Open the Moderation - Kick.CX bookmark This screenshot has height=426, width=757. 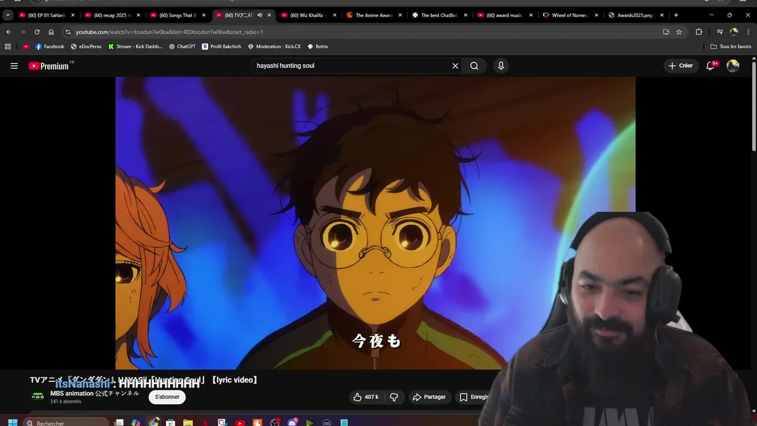(274, 46)
